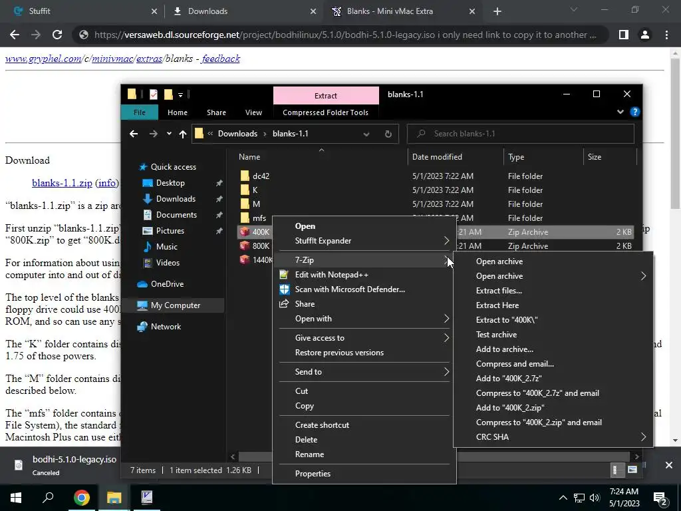Select My Computer in navigation pane

tap(176, 305)
